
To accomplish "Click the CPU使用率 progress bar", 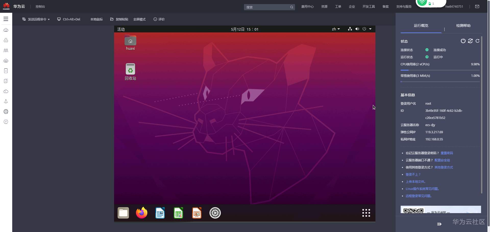I will 440,70.
